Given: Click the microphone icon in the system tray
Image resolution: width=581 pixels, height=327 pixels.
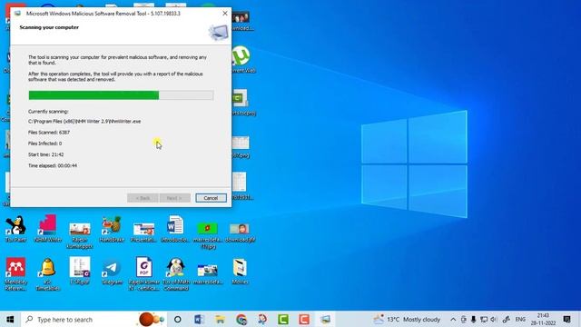Looking at the screenshot, I should 474,319.
